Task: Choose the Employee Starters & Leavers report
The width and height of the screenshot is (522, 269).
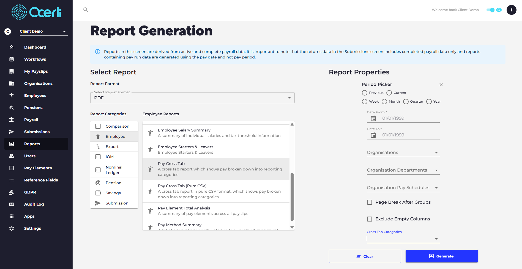Action: (x=216, y=150)
